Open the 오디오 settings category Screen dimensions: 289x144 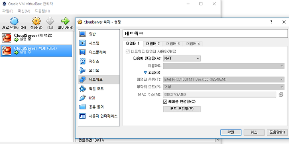coord(99,70)
